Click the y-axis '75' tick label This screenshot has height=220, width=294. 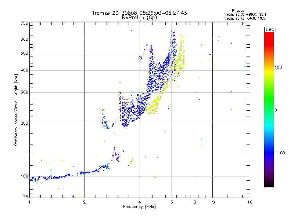pyautogui.click(x=26, y=197)
